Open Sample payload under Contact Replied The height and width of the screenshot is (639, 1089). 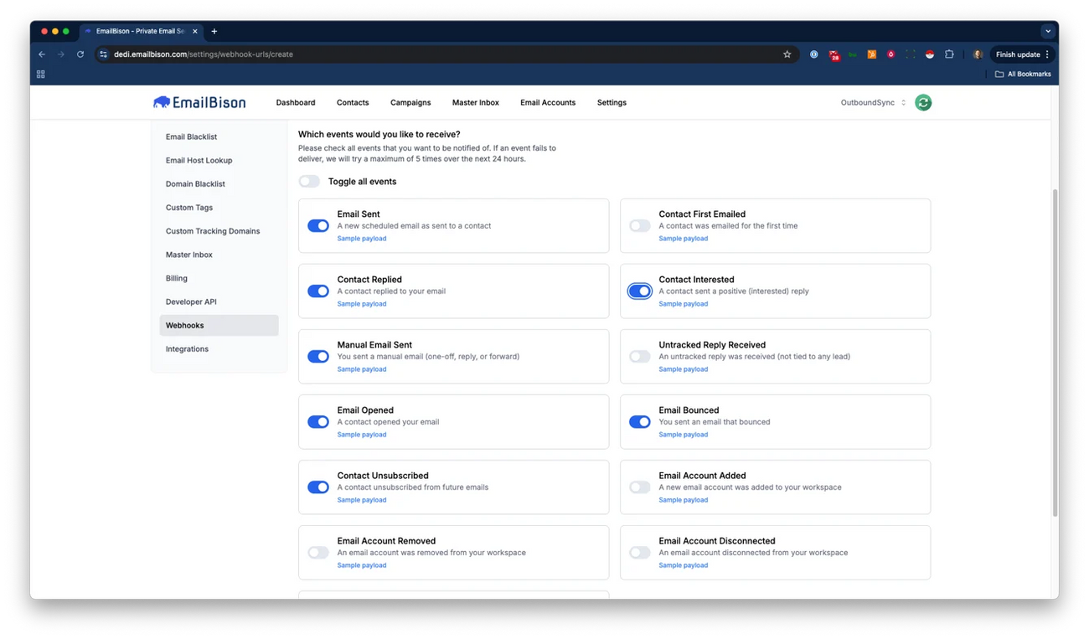click(x=362, y=303)
